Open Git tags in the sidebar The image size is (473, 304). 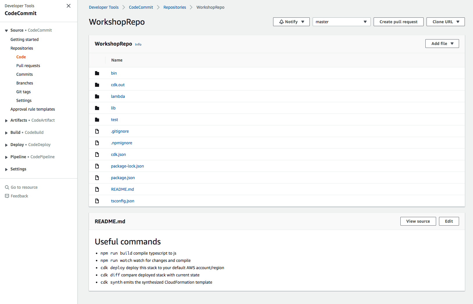point(23,92)
